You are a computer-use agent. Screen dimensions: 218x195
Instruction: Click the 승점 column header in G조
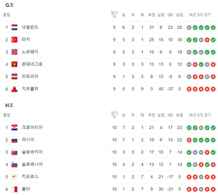180,15
